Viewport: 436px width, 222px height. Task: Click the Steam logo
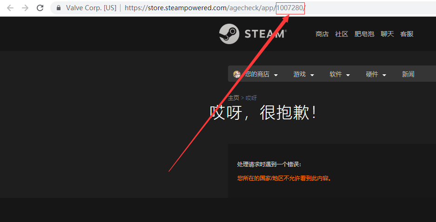pos(253,34)
